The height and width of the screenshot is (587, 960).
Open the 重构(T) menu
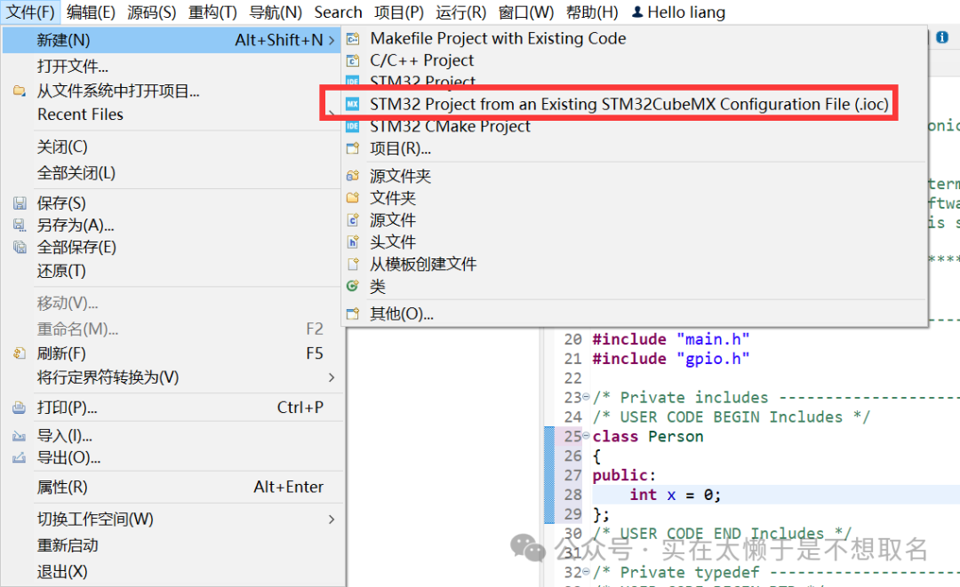click(212, 12)
